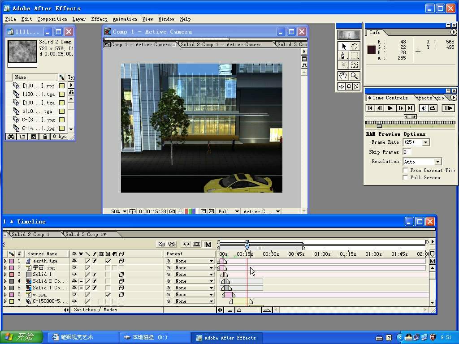The height and width of the screenshot is (344, 459).
Task: Click the Skip Frames input field
Action: coord(407,152)
